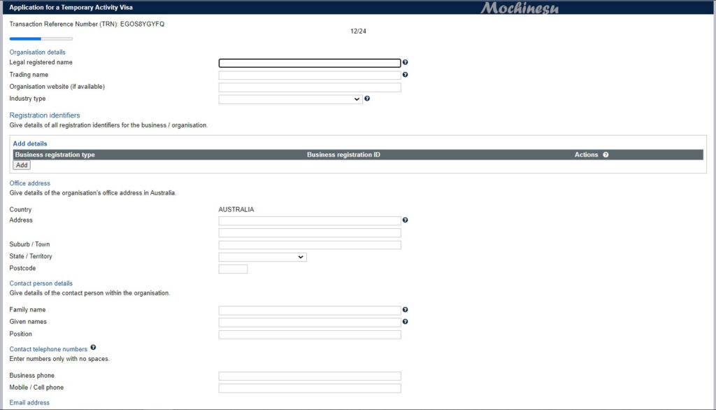Click help icon beside Industry type
Viewport: 716px width, 410px height.
coord(367,98)
